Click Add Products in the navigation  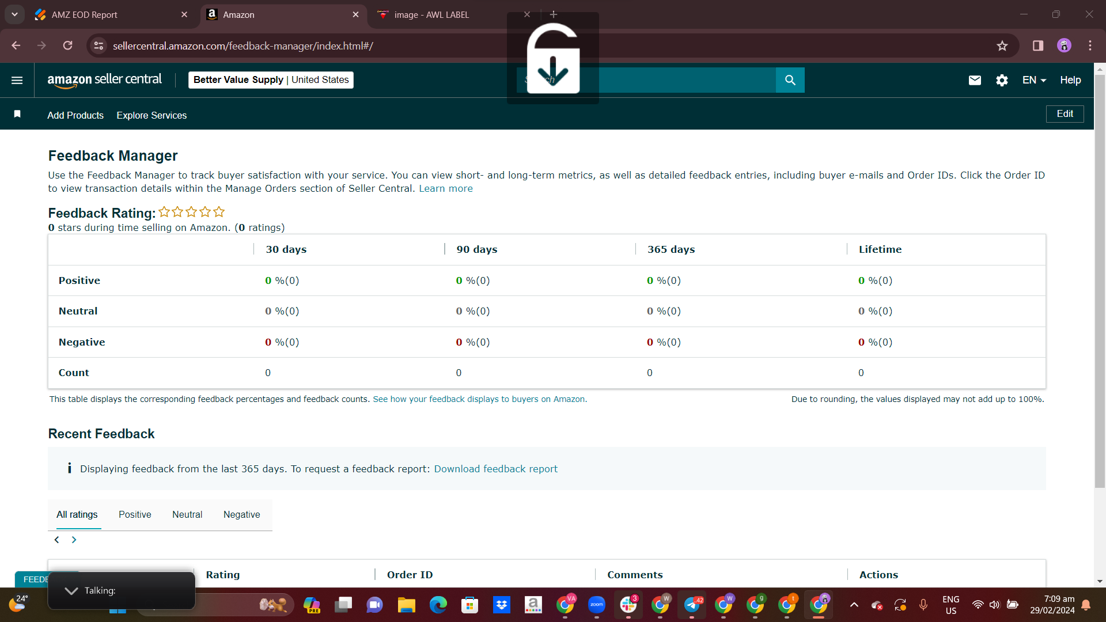tap(75, 115)
